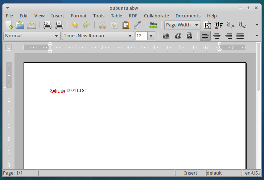Align text right

coord(228,36)
